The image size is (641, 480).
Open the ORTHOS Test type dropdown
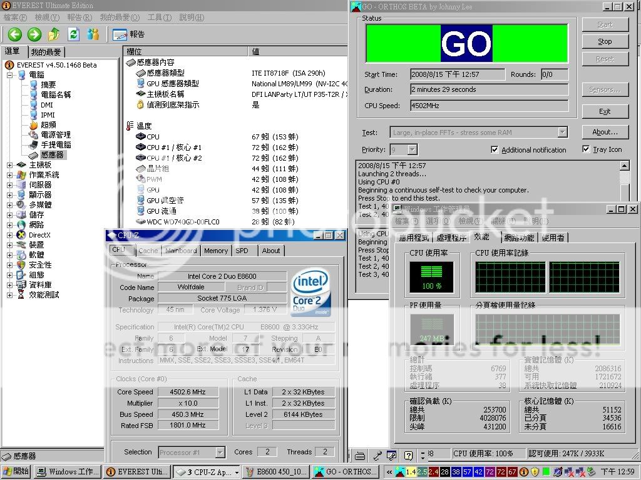point(562,132)
